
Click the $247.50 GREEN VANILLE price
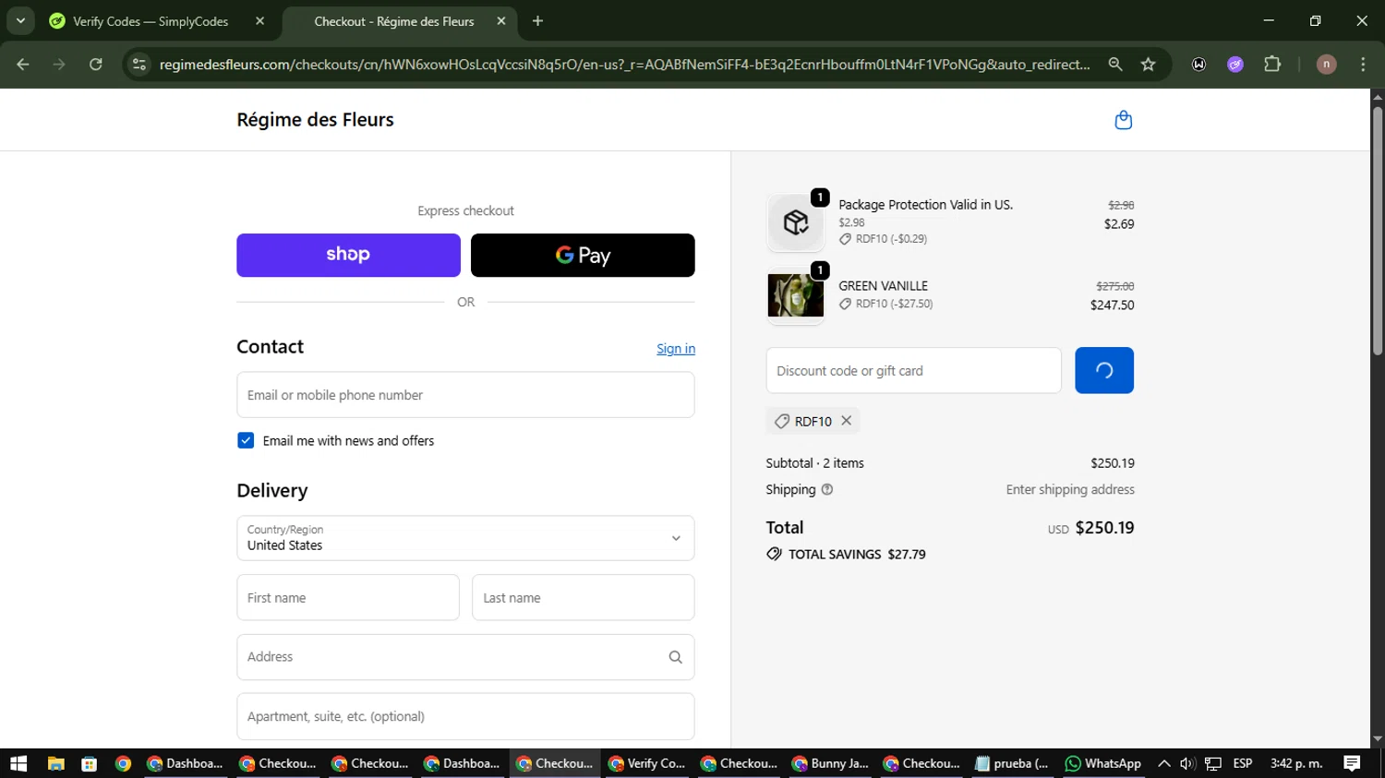[x=1112, y=305]
